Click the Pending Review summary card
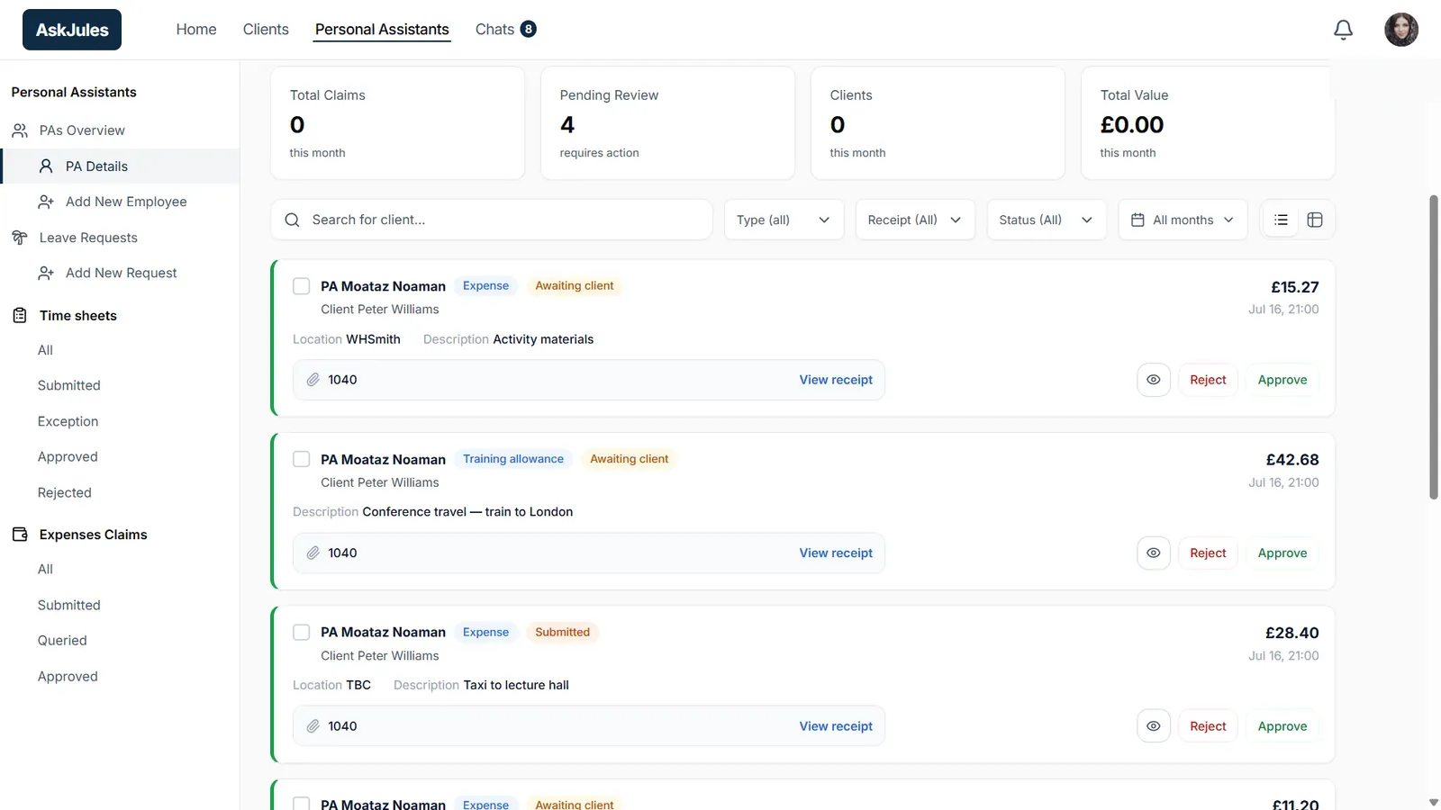This screenshot has width=1441, height=810. 667,123
